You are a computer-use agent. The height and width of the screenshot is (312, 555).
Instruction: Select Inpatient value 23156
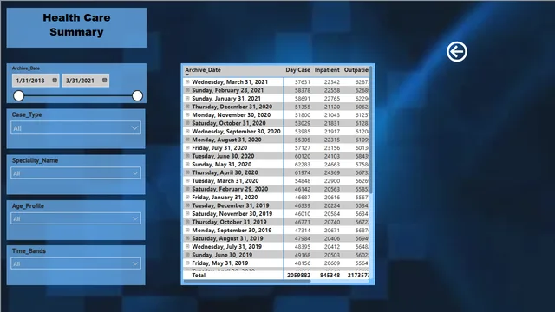[331, 148]
